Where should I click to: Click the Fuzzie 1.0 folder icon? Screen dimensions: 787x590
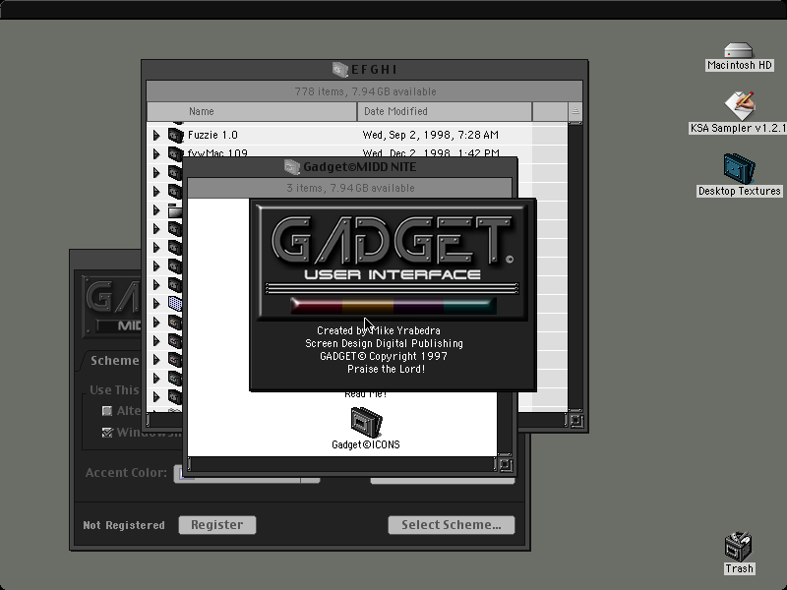coord(175,135)
